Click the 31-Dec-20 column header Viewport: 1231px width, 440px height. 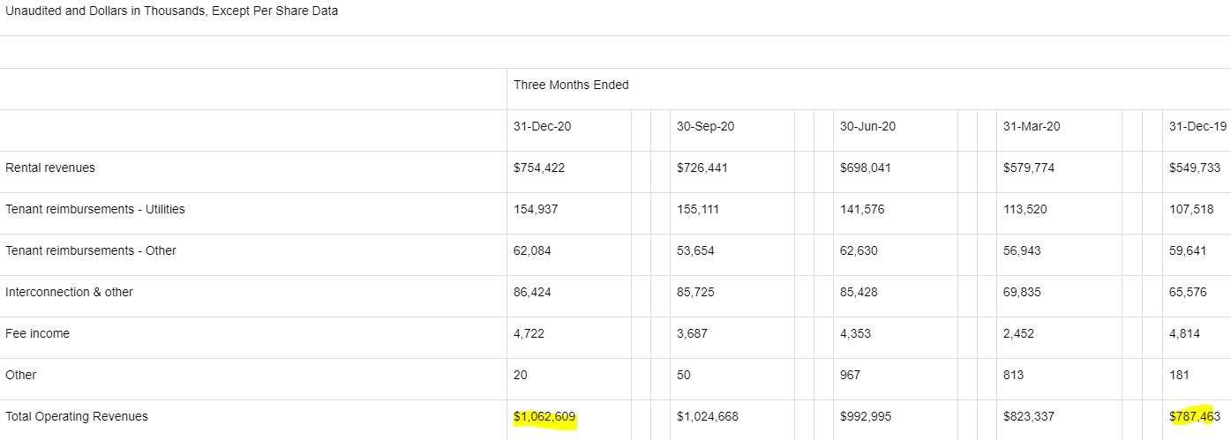point(542,126)
